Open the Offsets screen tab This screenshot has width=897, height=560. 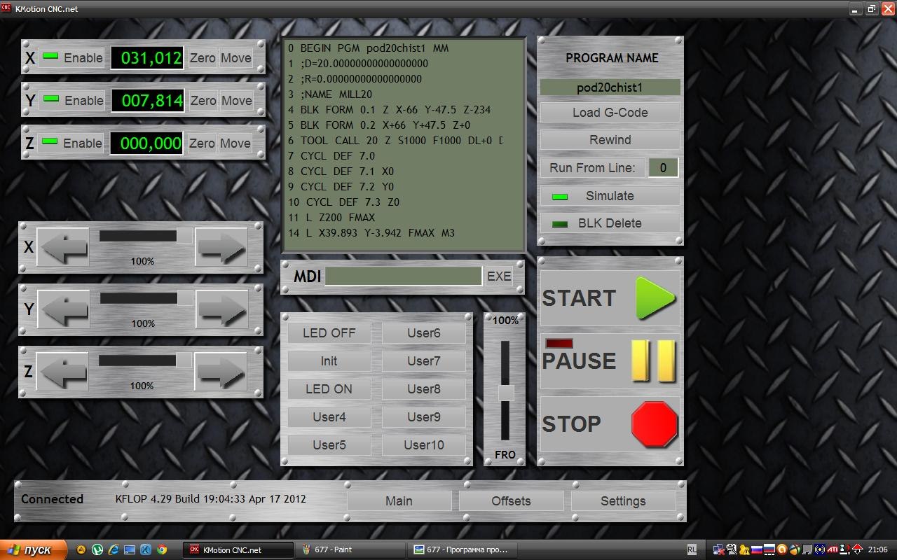(x=511, y=501)
